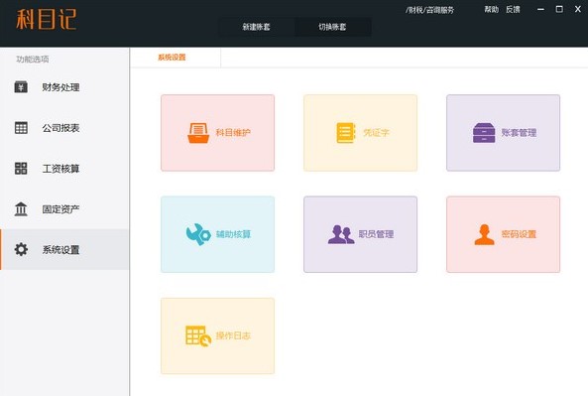Select 工资核算 in the sidebar
Viewport: 588px width, 396px height.
(x=64, y=168)
